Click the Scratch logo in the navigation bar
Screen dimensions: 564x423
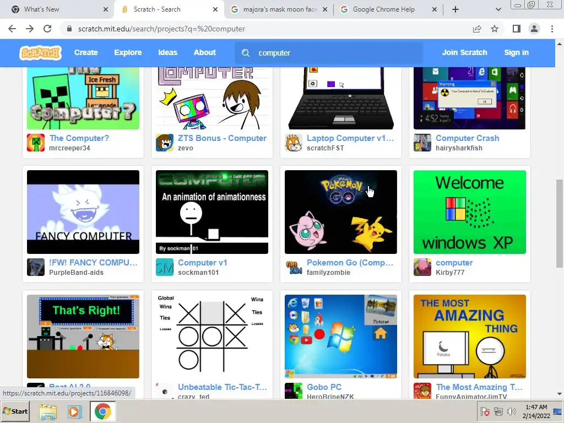[40, 53]
